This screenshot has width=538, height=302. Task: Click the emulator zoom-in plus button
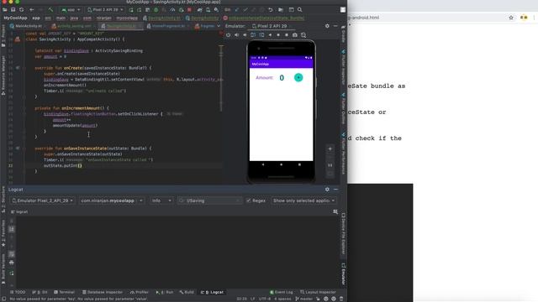pyautogui.click(x=330, y=149)
